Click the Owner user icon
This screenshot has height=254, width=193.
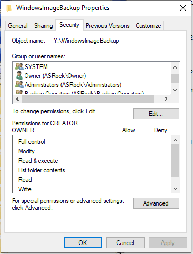point(19,75)
